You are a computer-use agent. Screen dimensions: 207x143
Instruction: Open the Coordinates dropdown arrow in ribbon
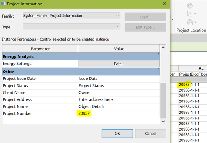(195, 14)
